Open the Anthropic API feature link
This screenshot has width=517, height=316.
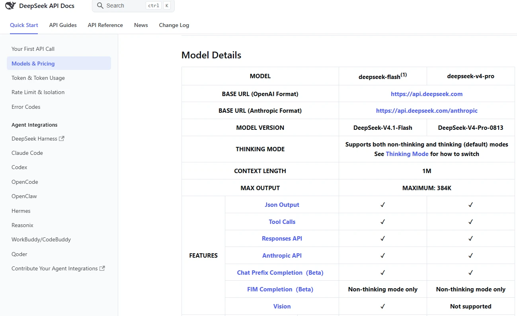click(x=282, y=256)
